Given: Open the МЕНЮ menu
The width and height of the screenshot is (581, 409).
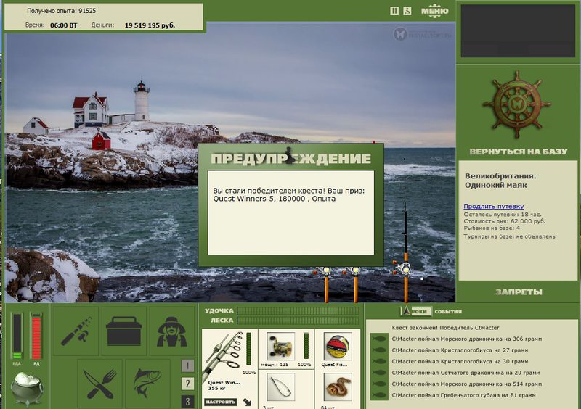Looking at the screenshot, I should click(x=434, y=11).
